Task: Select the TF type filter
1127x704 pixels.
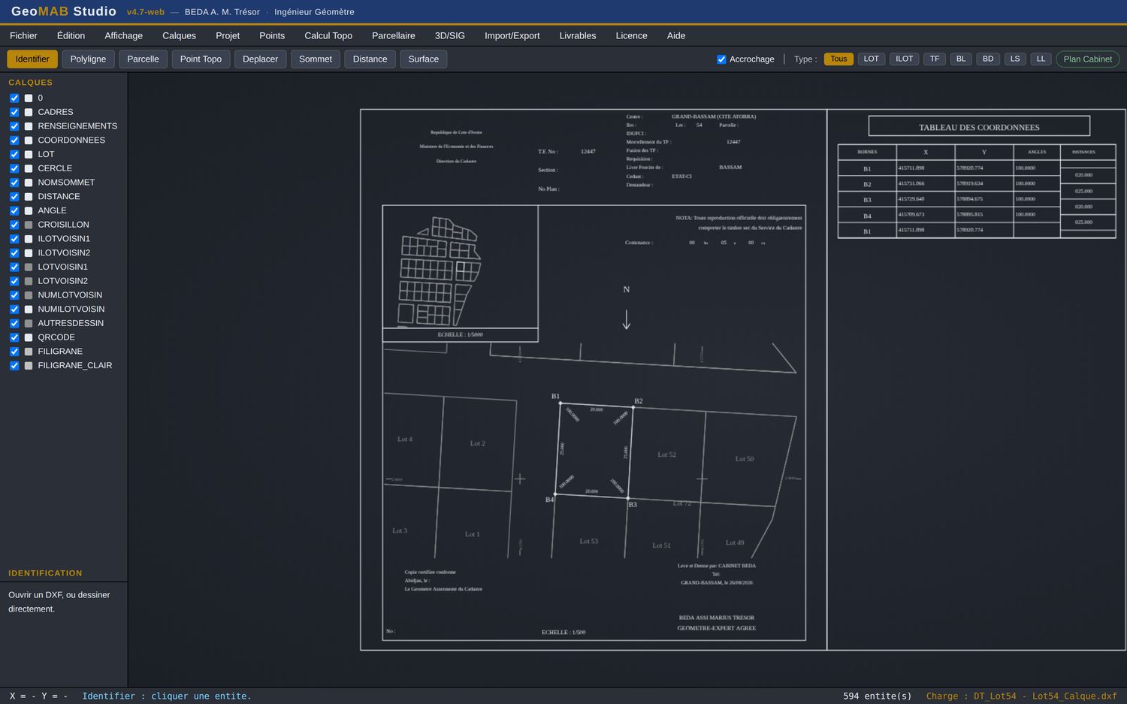Action: pyautogui.click(x=935, y=59)
